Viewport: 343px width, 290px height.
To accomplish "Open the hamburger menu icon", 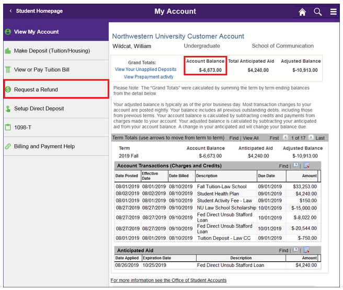I will click(x=334, y=11).
